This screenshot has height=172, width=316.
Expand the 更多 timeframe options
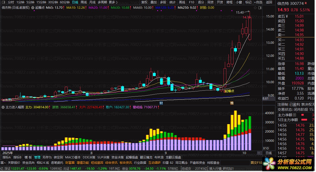point(113,2)
